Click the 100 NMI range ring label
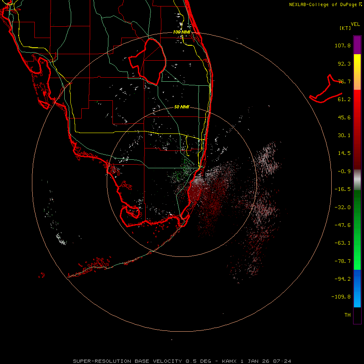Screen dimensions: 364x364 [x=182, y=32]
